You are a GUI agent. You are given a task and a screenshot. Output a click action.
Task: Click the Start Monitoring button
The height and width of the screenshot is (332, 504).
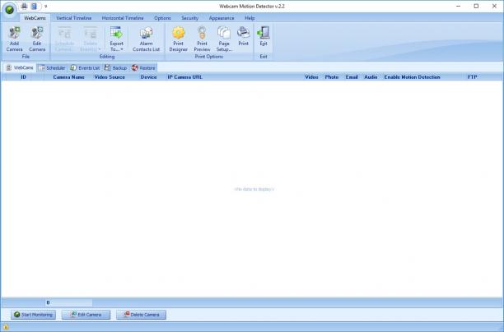click(33, 315)
